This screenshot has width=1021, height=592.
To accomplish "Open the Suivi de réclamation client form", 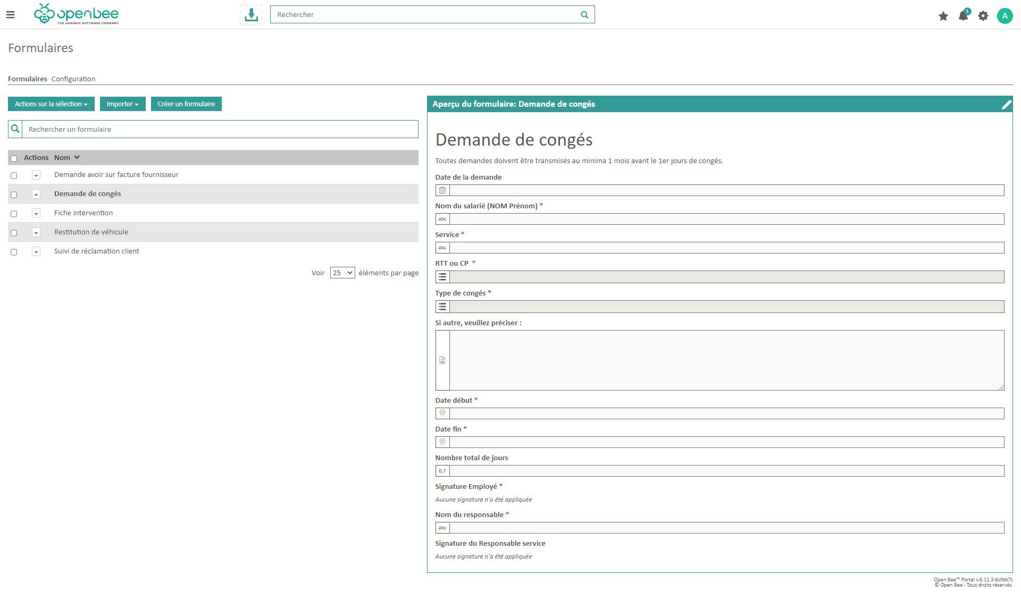I will click(x=96, y=251).
